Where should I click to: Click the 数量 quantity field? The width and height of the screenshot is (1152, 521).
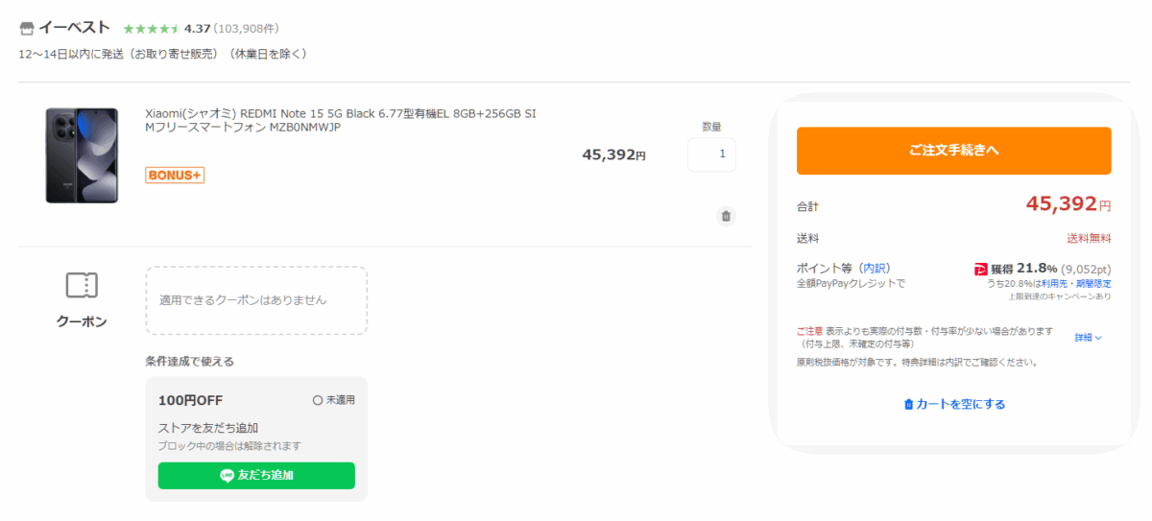tap(711, 154)
